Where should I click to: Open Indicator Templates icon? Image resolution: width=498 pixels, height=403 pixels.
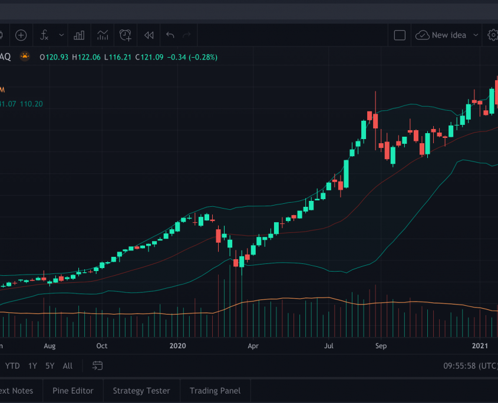[103, 35]
